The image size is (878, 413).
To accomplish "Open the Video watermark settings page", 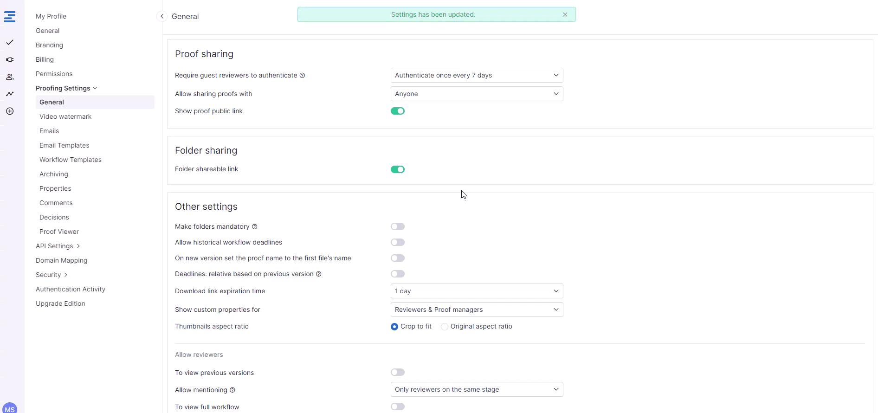I will [65, 116].
